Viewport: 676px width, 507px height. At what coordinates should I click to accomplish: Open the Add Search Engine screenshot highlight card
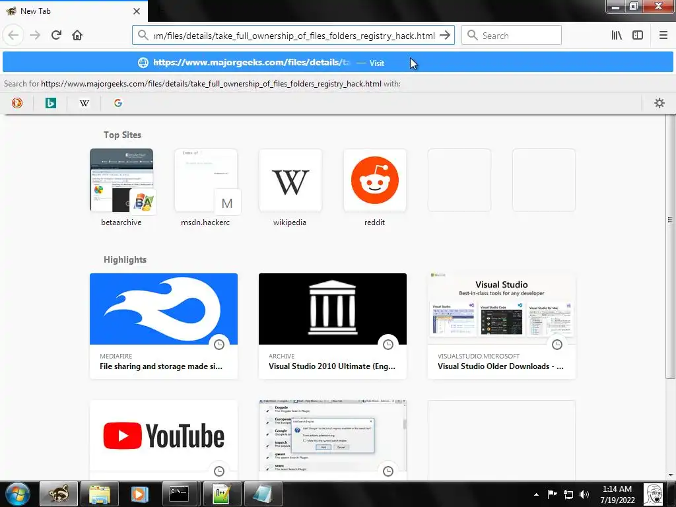coord(333,440)
